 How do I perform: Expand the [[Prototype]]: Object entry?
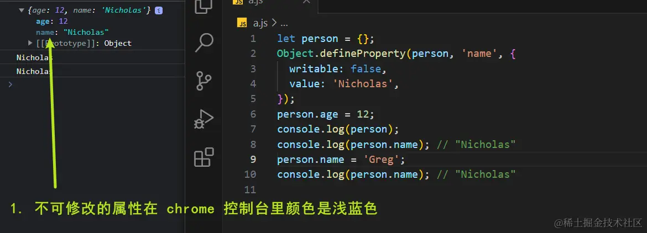(30, 43)
